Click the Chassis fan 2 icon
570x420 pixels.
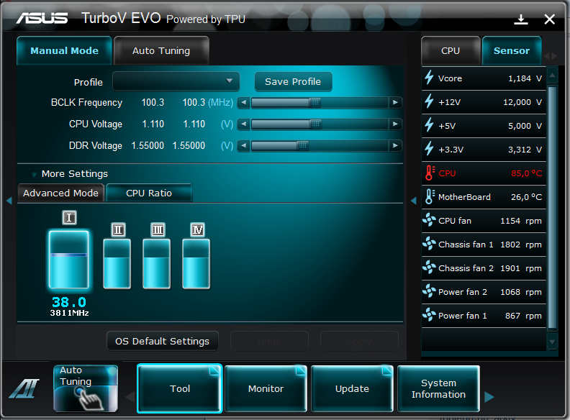click(430, 267)
